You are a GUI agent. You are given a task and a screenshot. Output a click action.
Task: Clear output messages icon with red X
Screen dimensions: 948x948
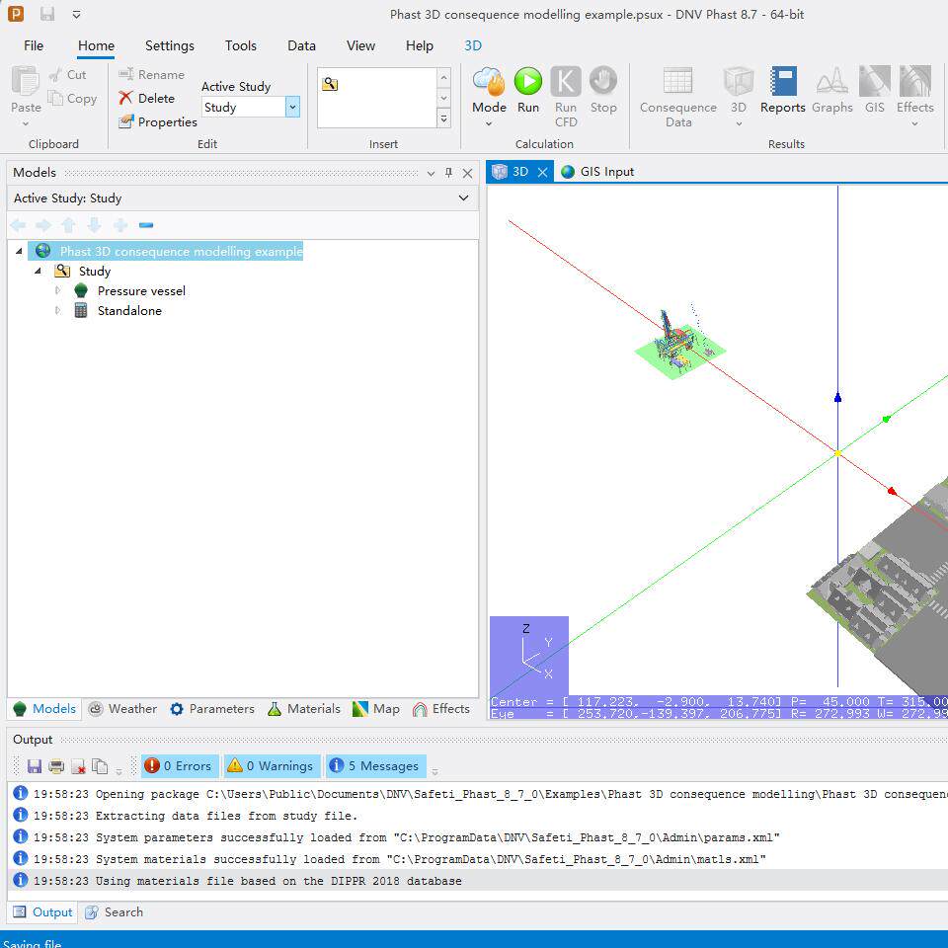tap(78, 766)
